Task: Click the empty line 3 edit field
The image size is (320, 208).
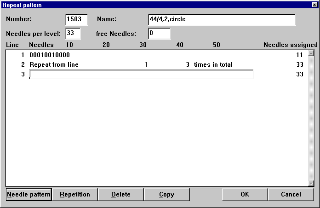Action: coord(141,75)
